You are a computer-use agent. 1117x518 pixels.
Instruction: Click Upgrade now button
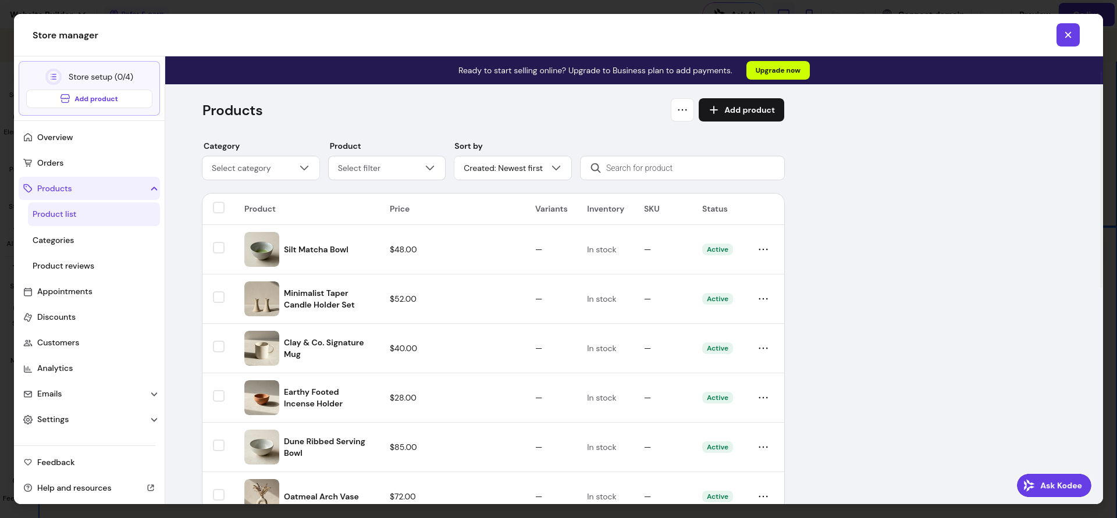778,70
